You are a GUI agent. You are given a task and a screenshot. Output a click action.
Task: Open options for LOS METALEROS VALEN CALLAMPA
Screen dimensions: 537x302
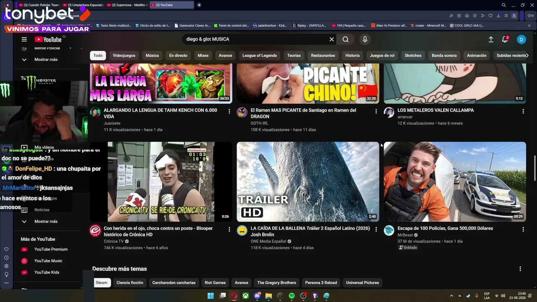523,111
